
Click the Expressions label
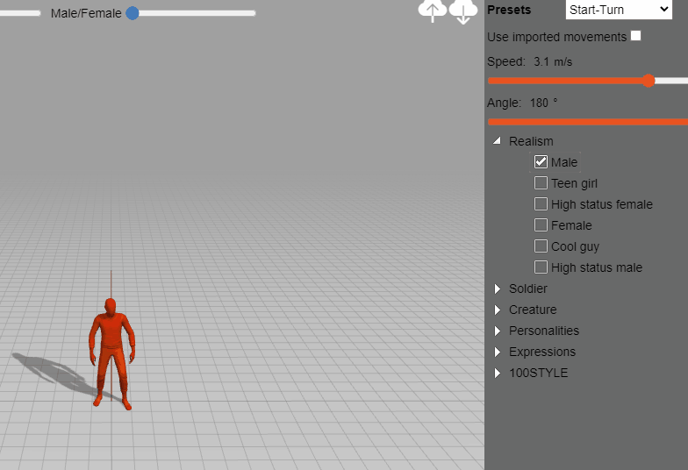542,352
